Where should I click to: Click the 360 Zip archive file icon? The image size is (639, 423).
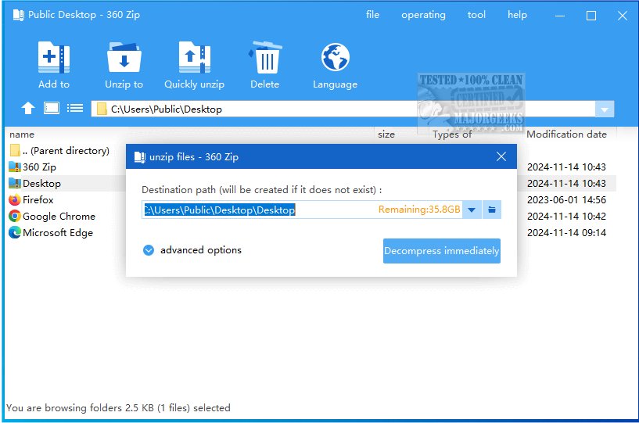[15, 167]
